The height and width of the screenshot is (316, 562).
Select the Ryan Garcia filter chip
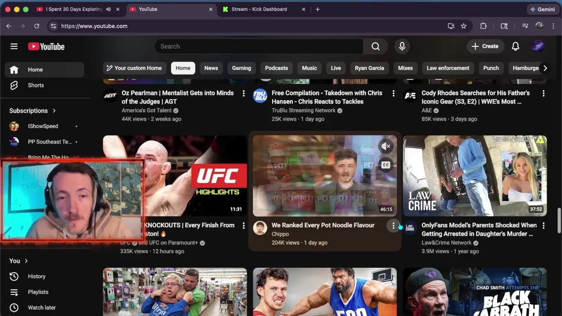(x=369, y=68)
